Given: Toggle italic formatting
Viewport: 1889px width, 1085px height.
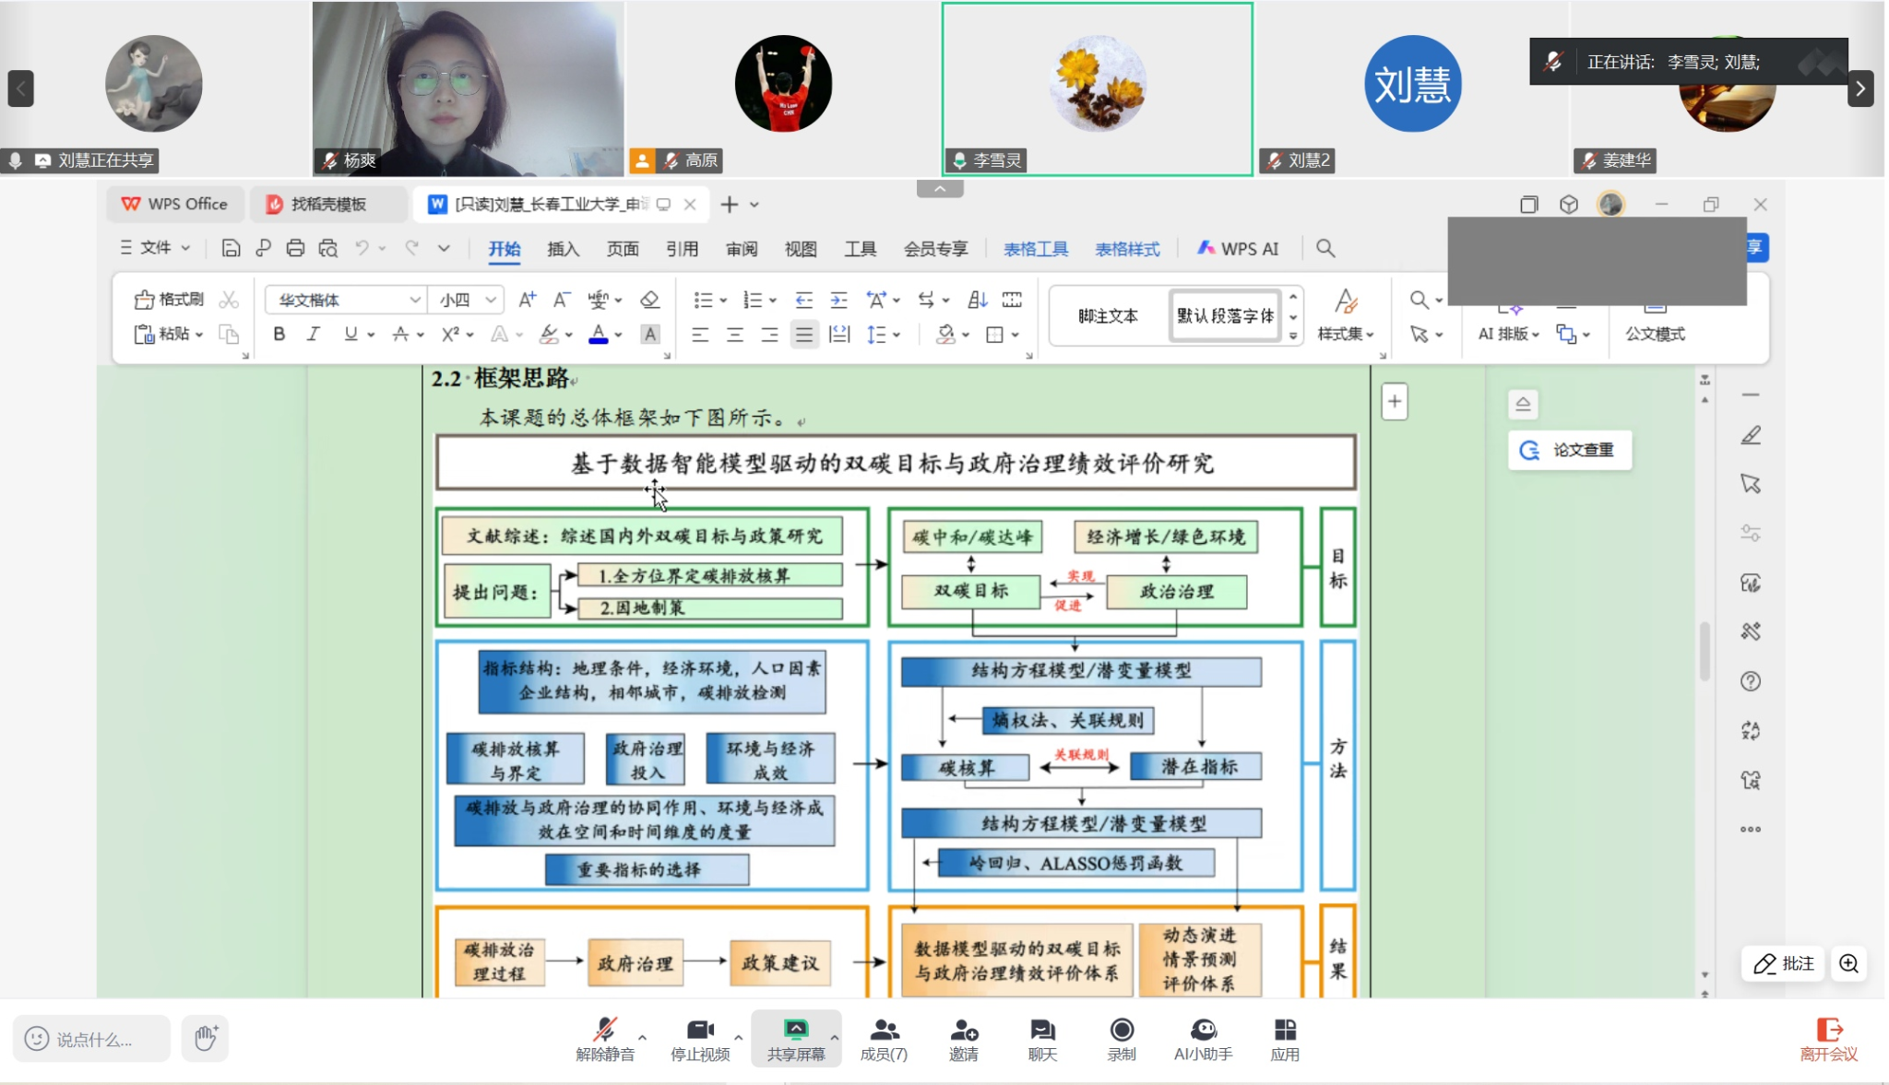Looking at the screenshot, I should [x=314, y=335].
